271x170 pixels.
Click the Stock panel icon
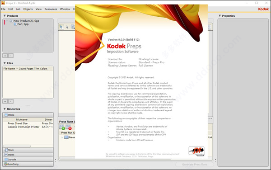[6, 150]
